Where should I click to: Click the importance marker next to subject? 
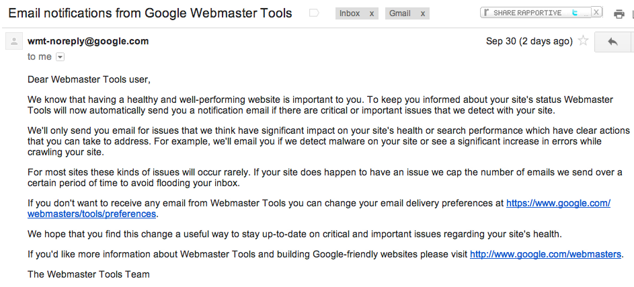coord(314,13)
